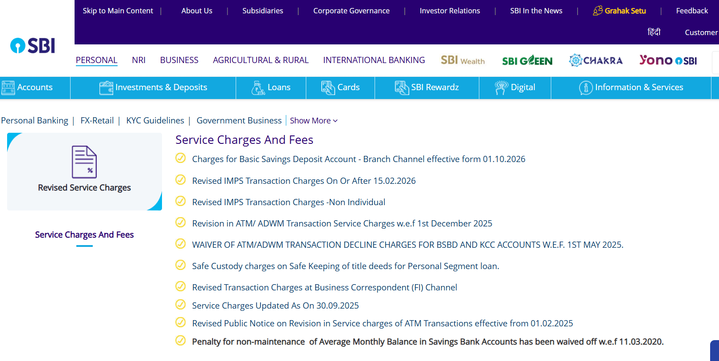Click the Penalty for non-maintenance notice text
The image size is (719, 361).
(428, 341)
